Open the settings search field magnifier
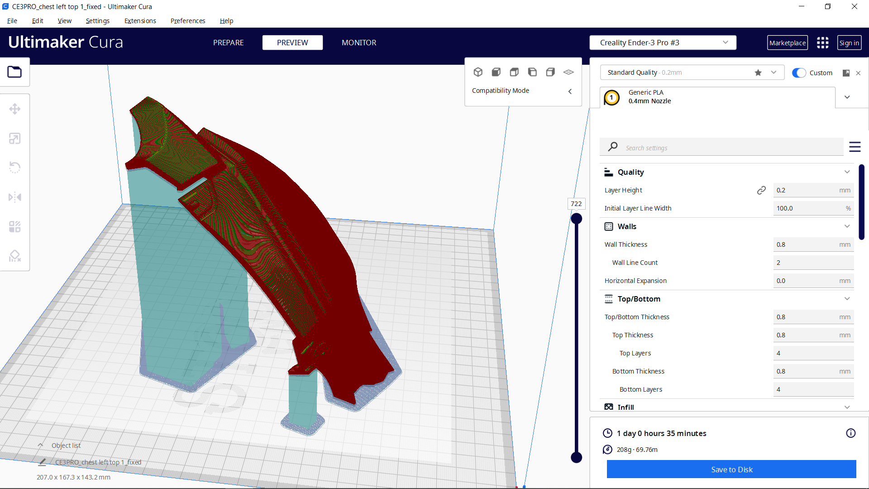 coord(612,147)
